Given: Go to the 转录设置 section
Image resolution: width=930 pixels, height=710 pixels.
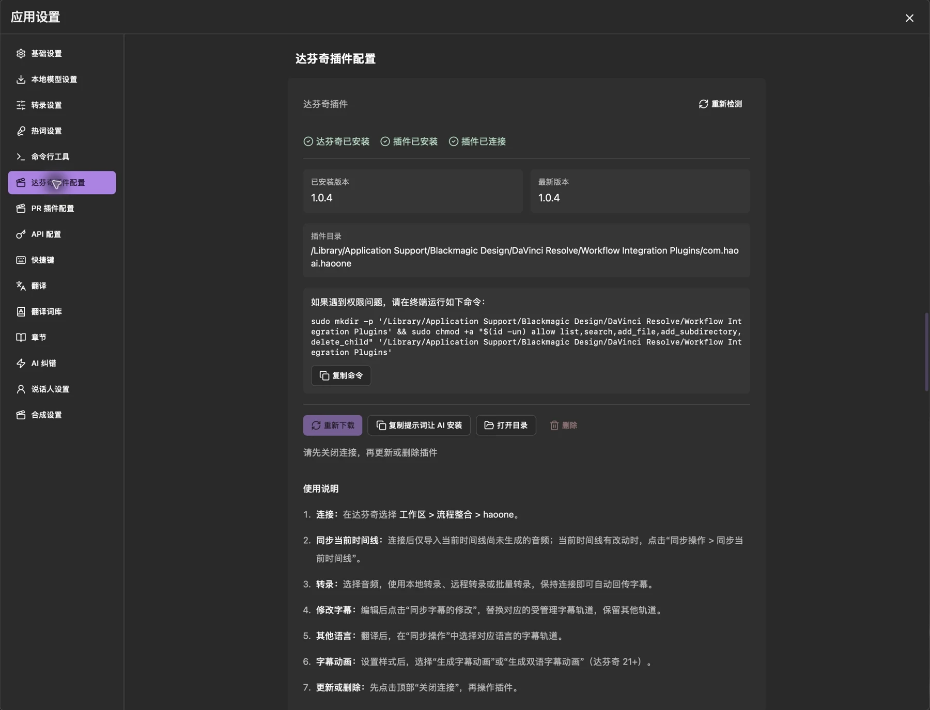Looking at the screenshot, I should [x=62, y=105].
